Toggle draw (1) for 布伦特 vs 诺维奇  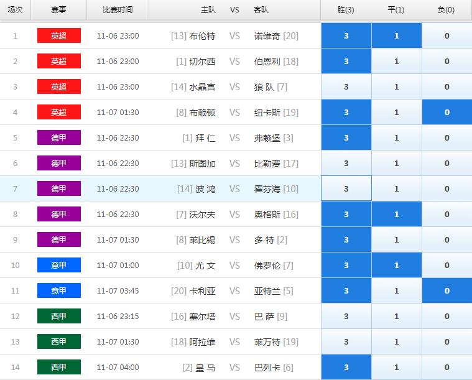pyautogui.click(x=397, y=36)
